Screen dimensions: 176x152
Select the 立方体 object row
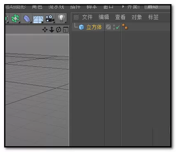point(121,27)
